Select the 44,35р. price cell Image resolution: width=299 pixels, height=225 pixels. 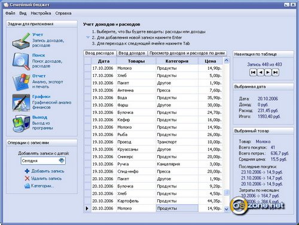point(210,201)
